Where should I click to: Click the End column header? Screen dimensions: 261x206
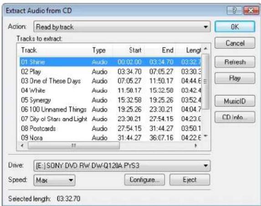[160, 50]
